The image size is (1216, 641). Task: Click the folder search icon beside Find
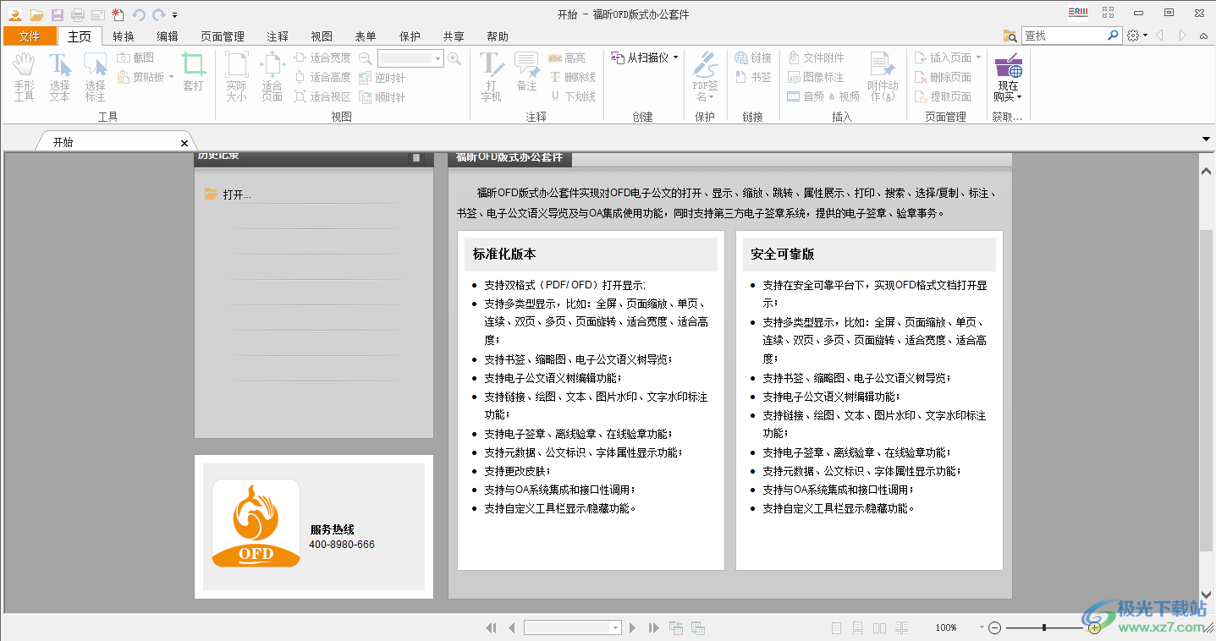[x=1010, y=36]
